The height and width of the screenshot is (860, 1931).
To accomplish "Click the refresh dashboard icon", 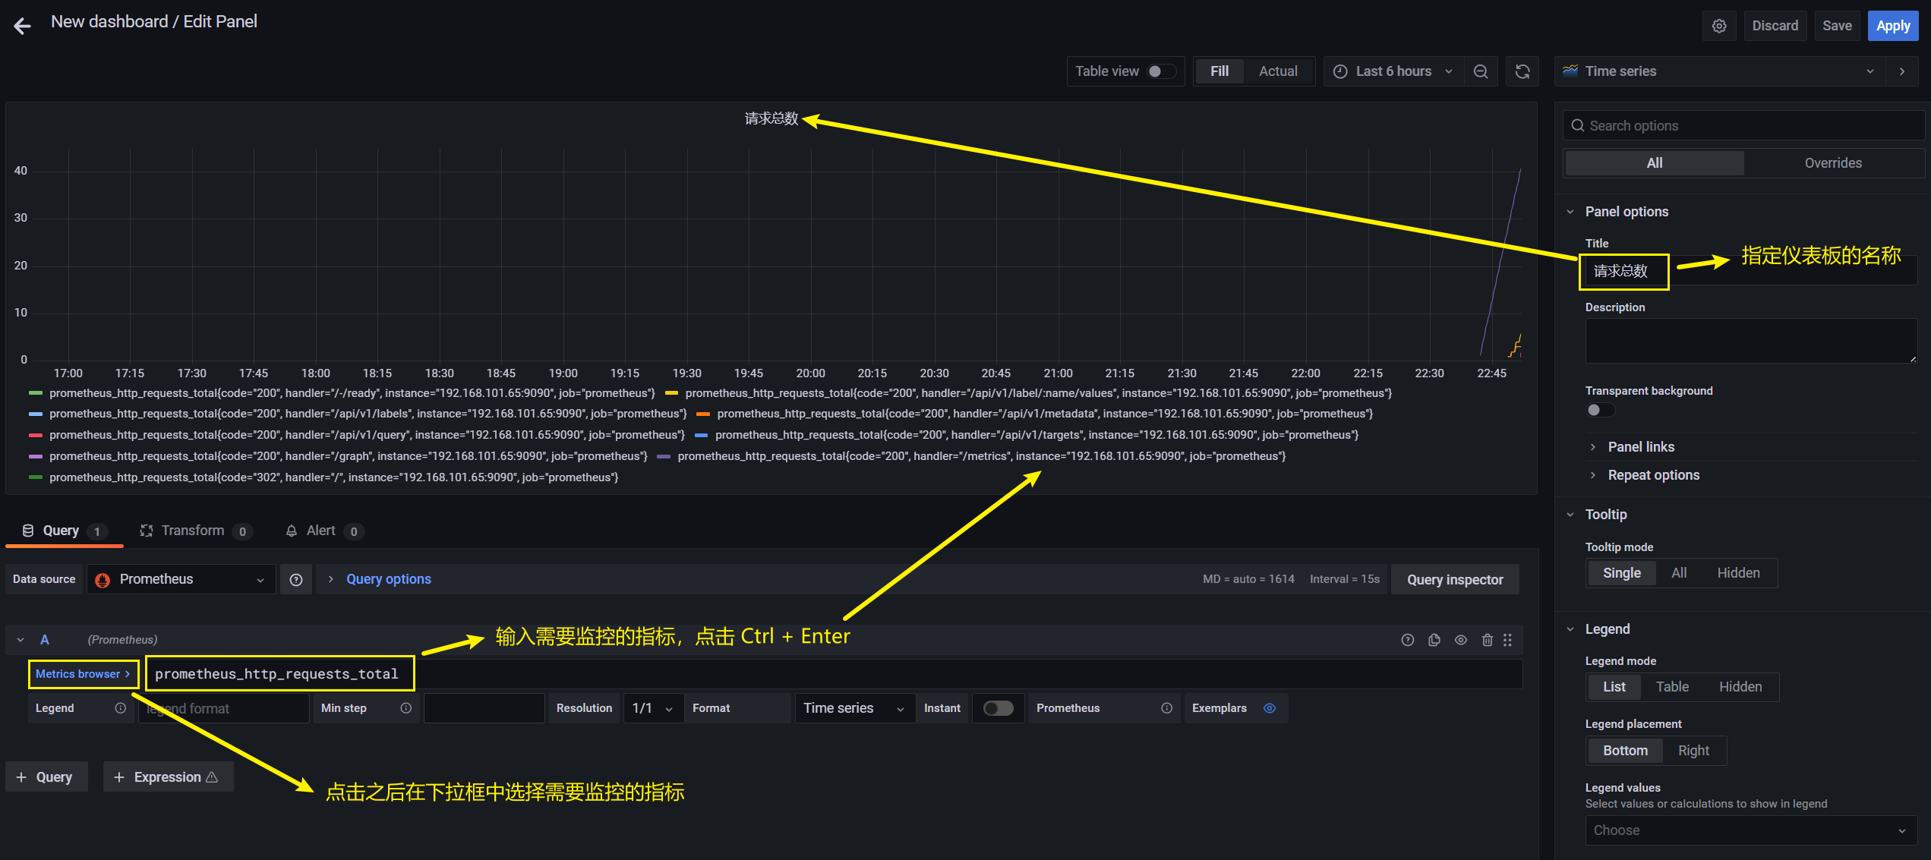I will coord(1522,71).
